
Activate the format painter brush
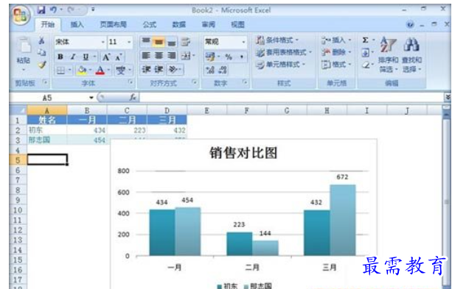pyautogui.click(x=42, y=65)
